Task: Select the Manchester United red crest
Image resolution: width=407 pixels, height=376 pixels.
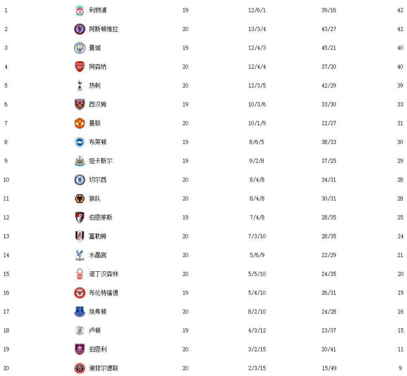Action: pyautogui.click(x=80, y=123)
